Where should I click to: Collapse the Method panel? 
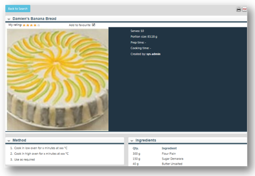(x=9, y=141)
